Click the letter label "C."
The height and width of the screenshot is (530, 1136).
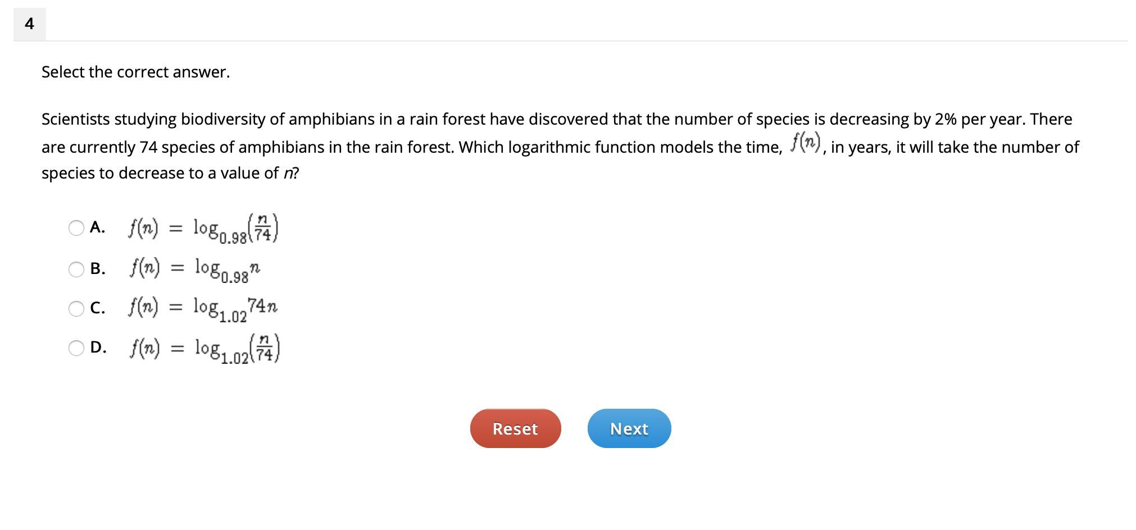click(x=97, y=308)
